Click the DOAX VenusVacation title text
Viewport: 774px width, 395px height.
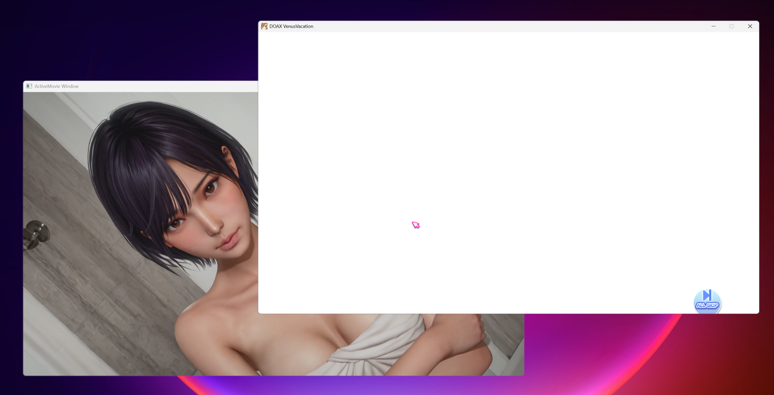291,26
